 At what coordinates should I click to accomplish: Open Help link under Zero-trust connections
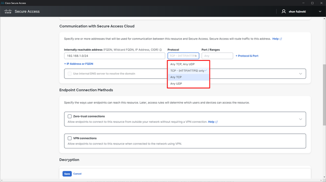[211, 122]
